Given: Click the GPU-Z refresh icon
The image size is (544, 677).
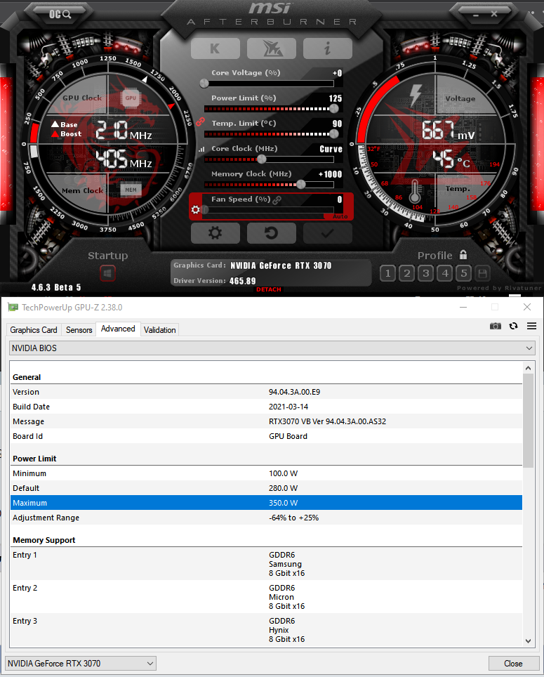Looking at the screenshot, I should pos(513,326).
